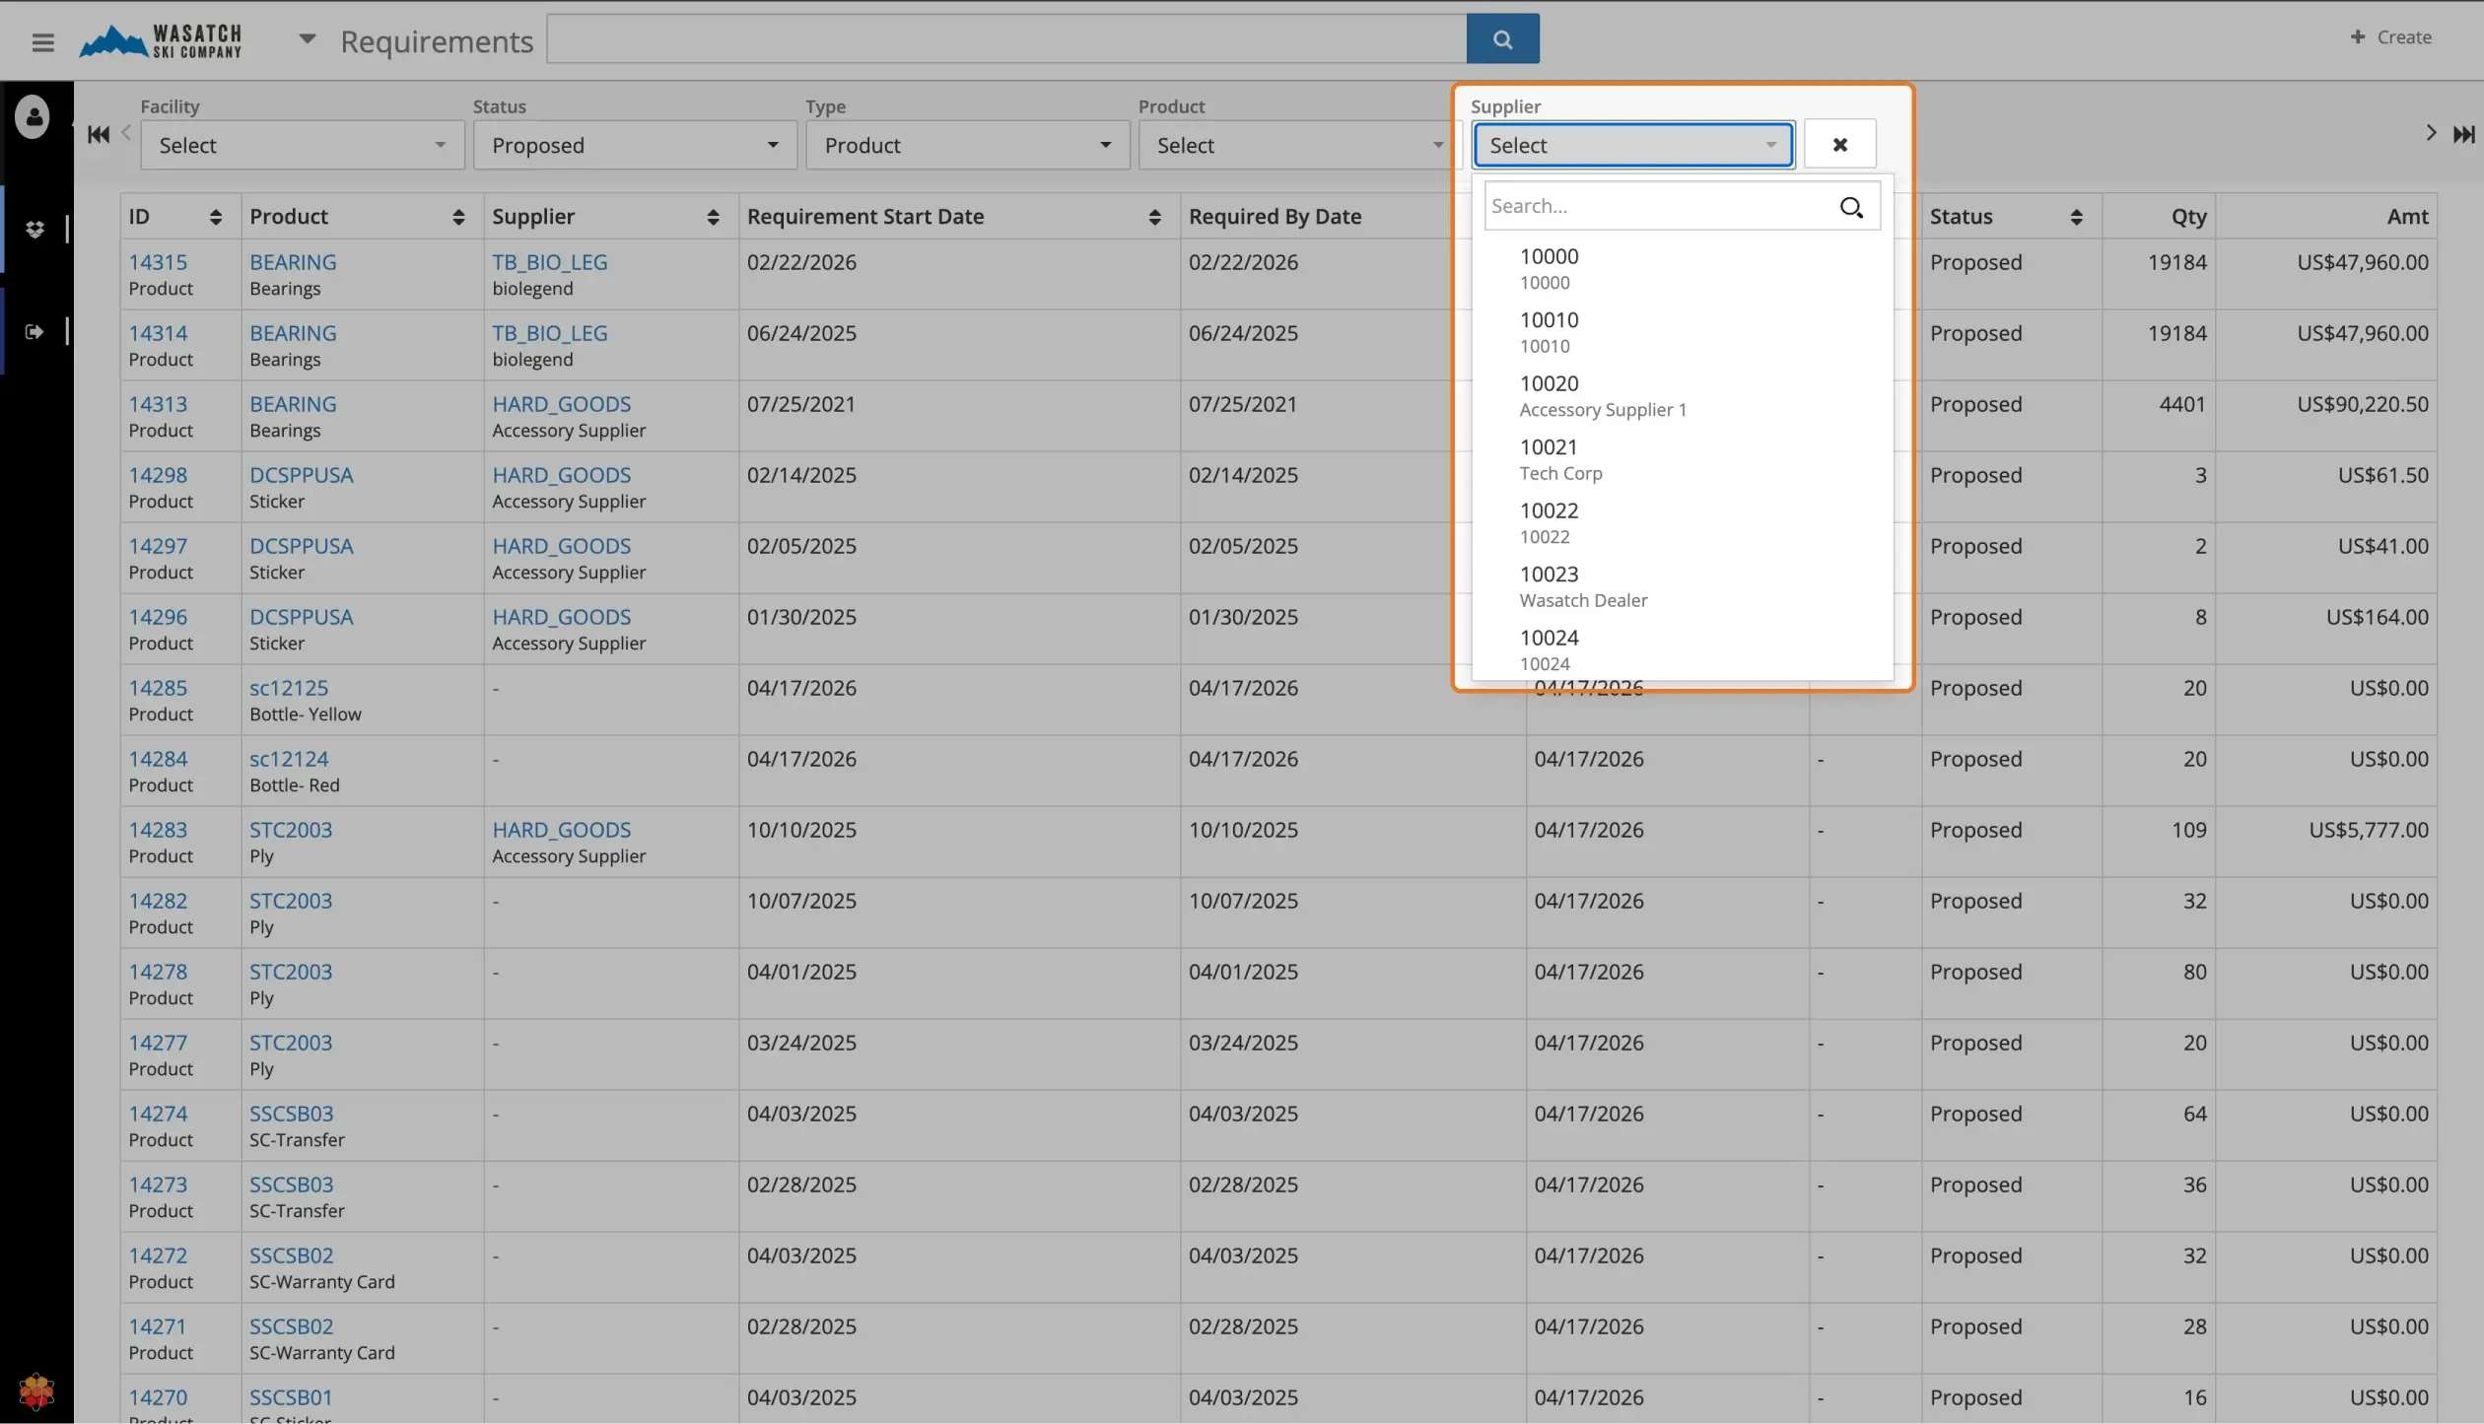
Task: Click the Amt column header
Action: click(x=2407, y=217)
